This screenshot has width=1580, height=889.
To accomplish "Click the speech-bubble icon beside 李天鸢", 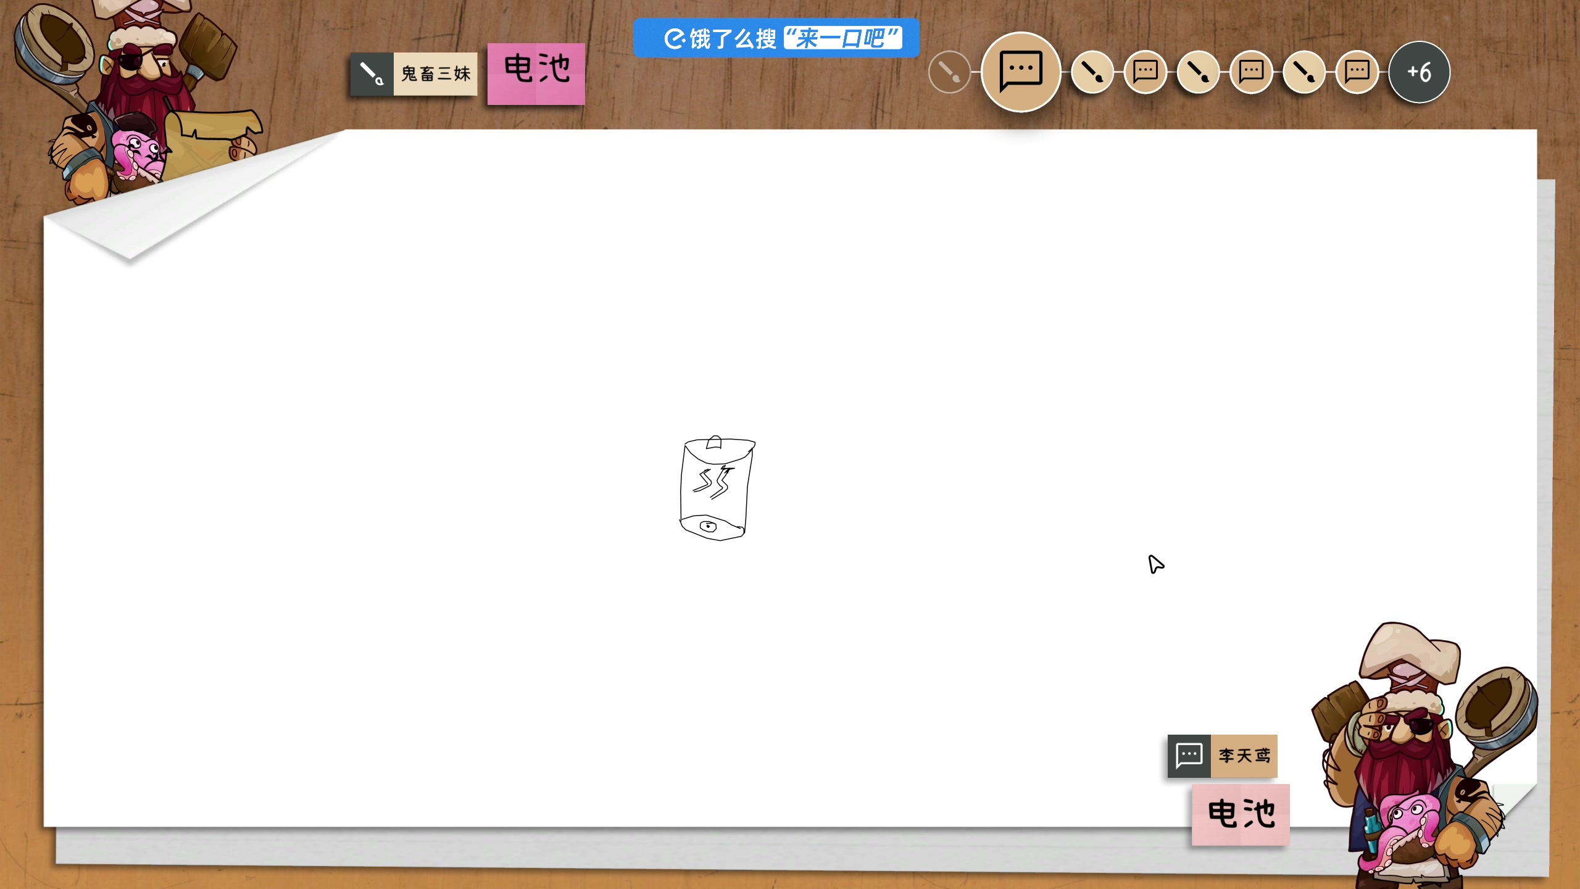I will (1189, 756).
